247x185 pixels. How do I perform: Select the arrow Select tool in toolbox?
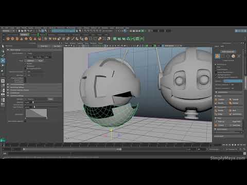click(x=3, y=46)
